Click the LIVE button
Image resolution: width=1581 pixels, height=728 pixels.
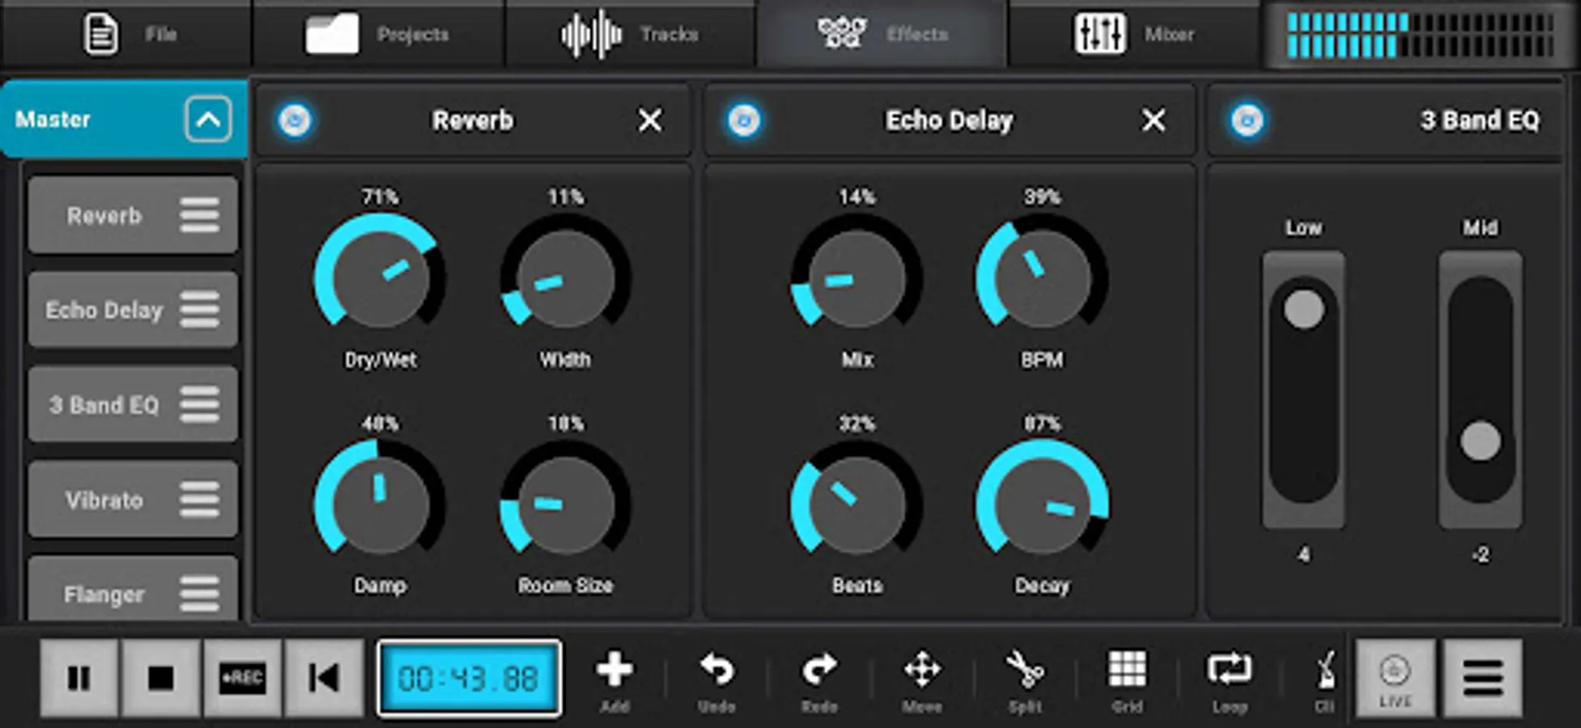tap(1394, 679)
